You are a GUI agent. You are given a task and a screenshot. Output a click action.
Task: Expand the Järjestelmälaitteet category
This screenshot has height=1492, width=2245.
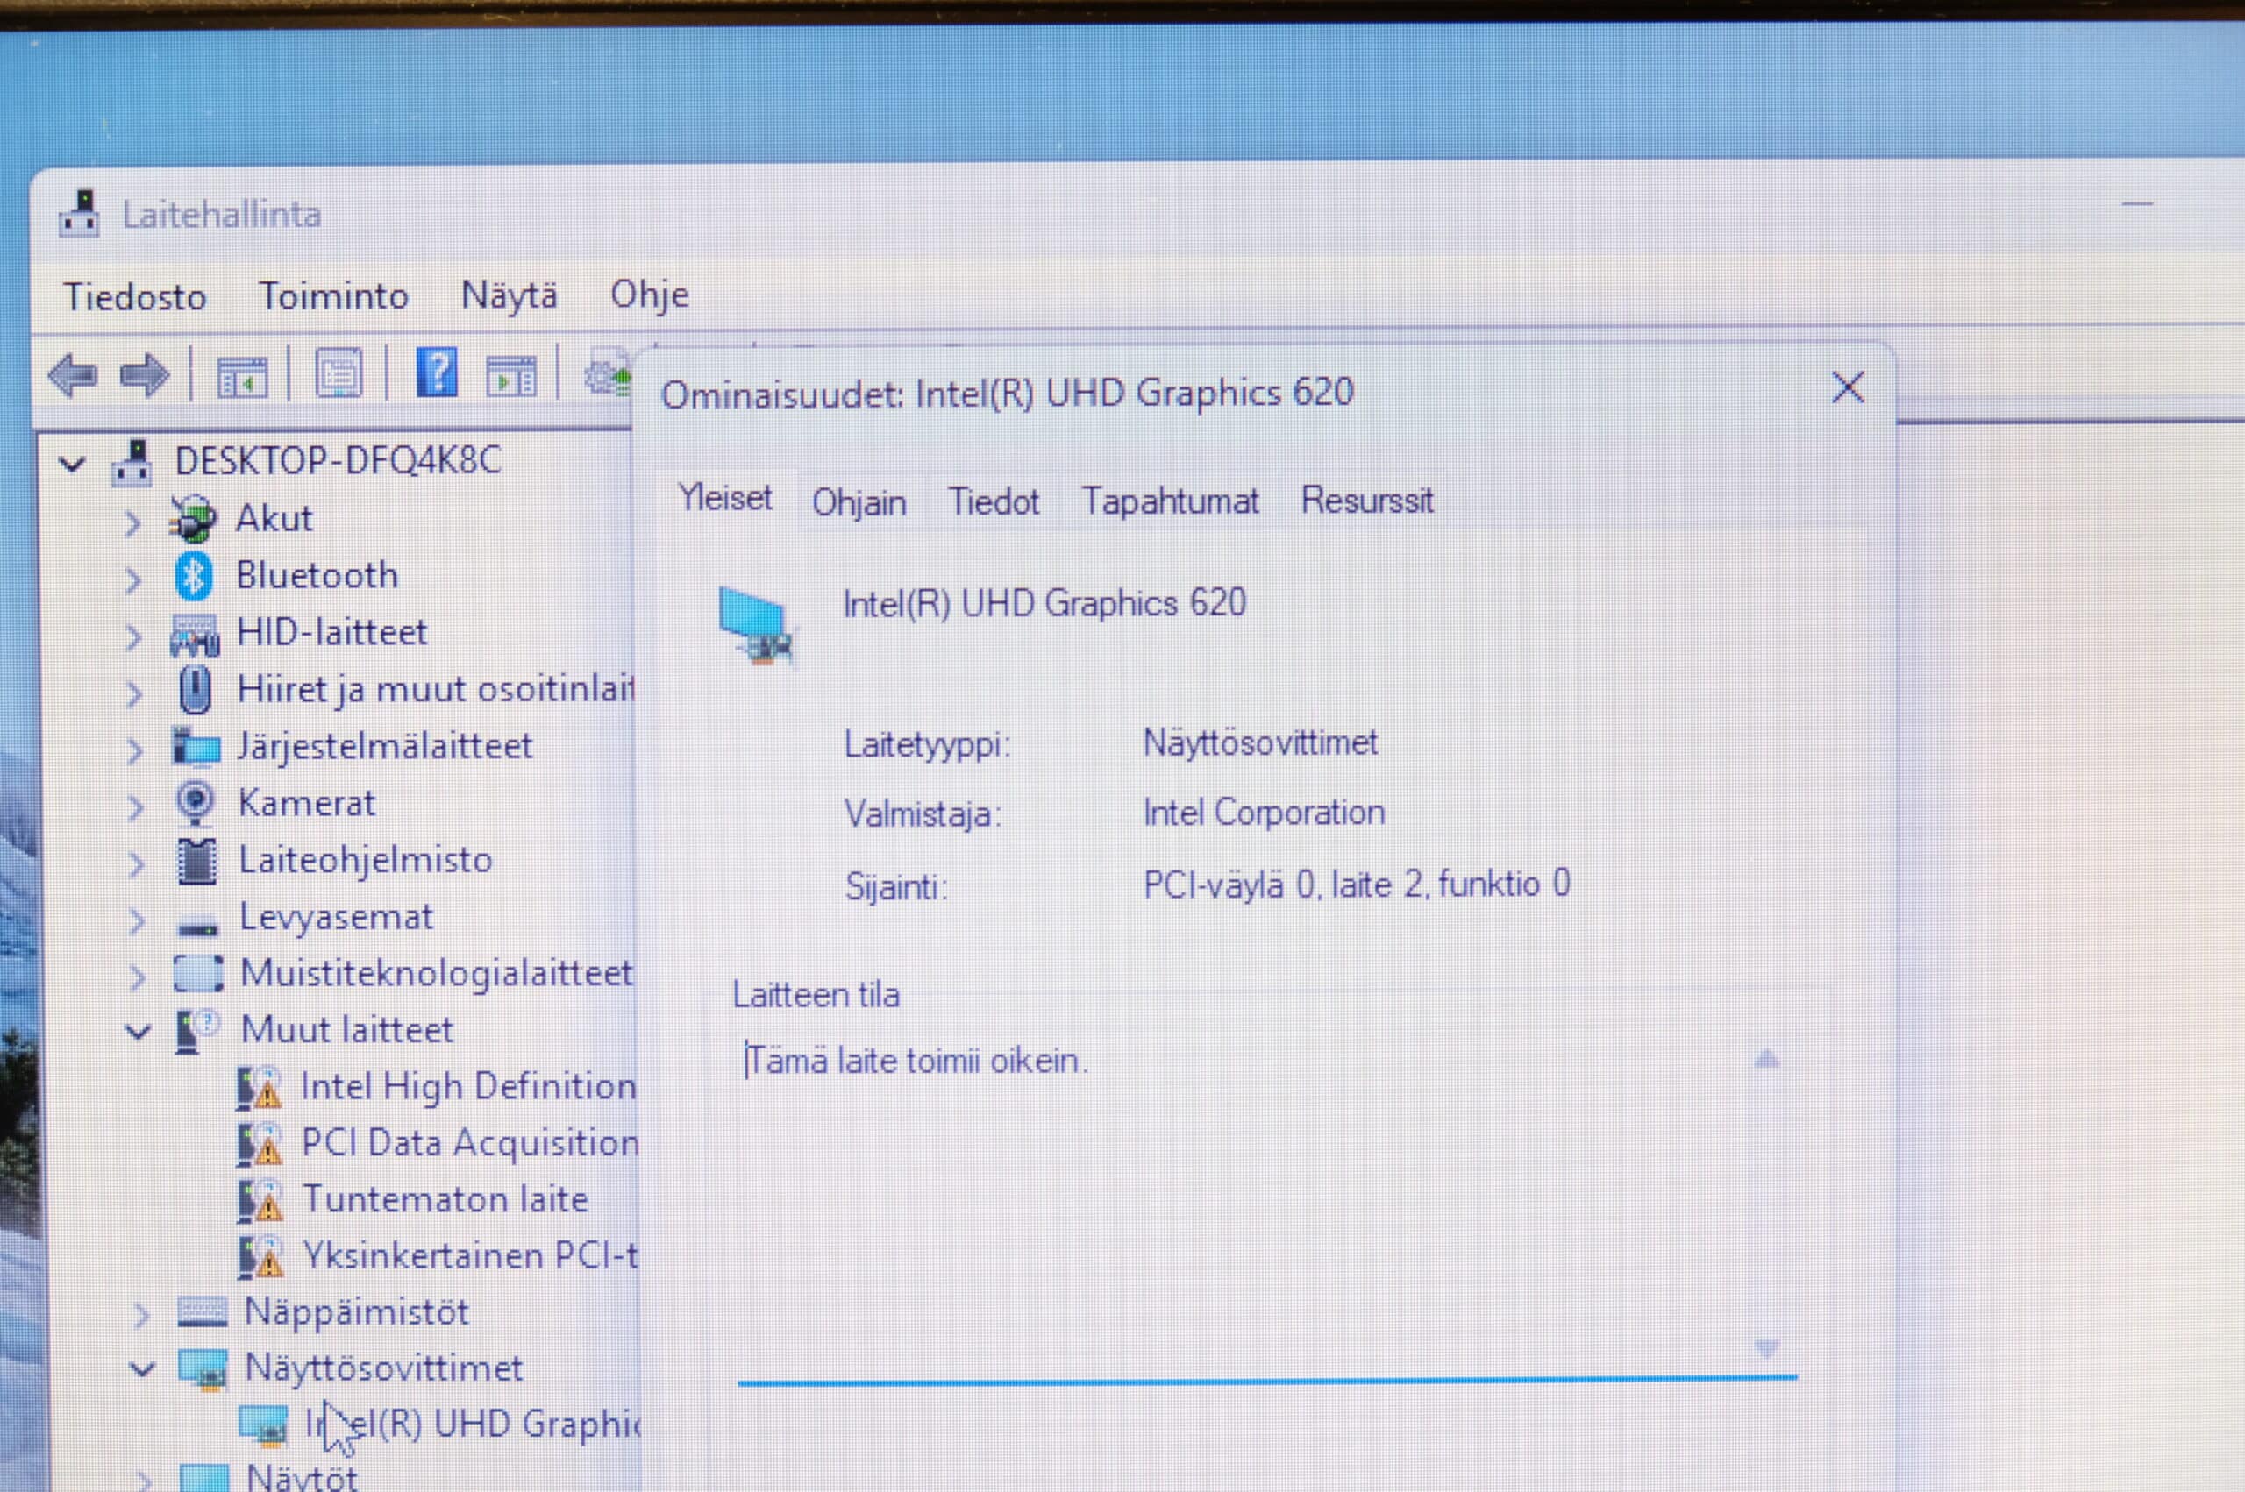pos(135,750)
